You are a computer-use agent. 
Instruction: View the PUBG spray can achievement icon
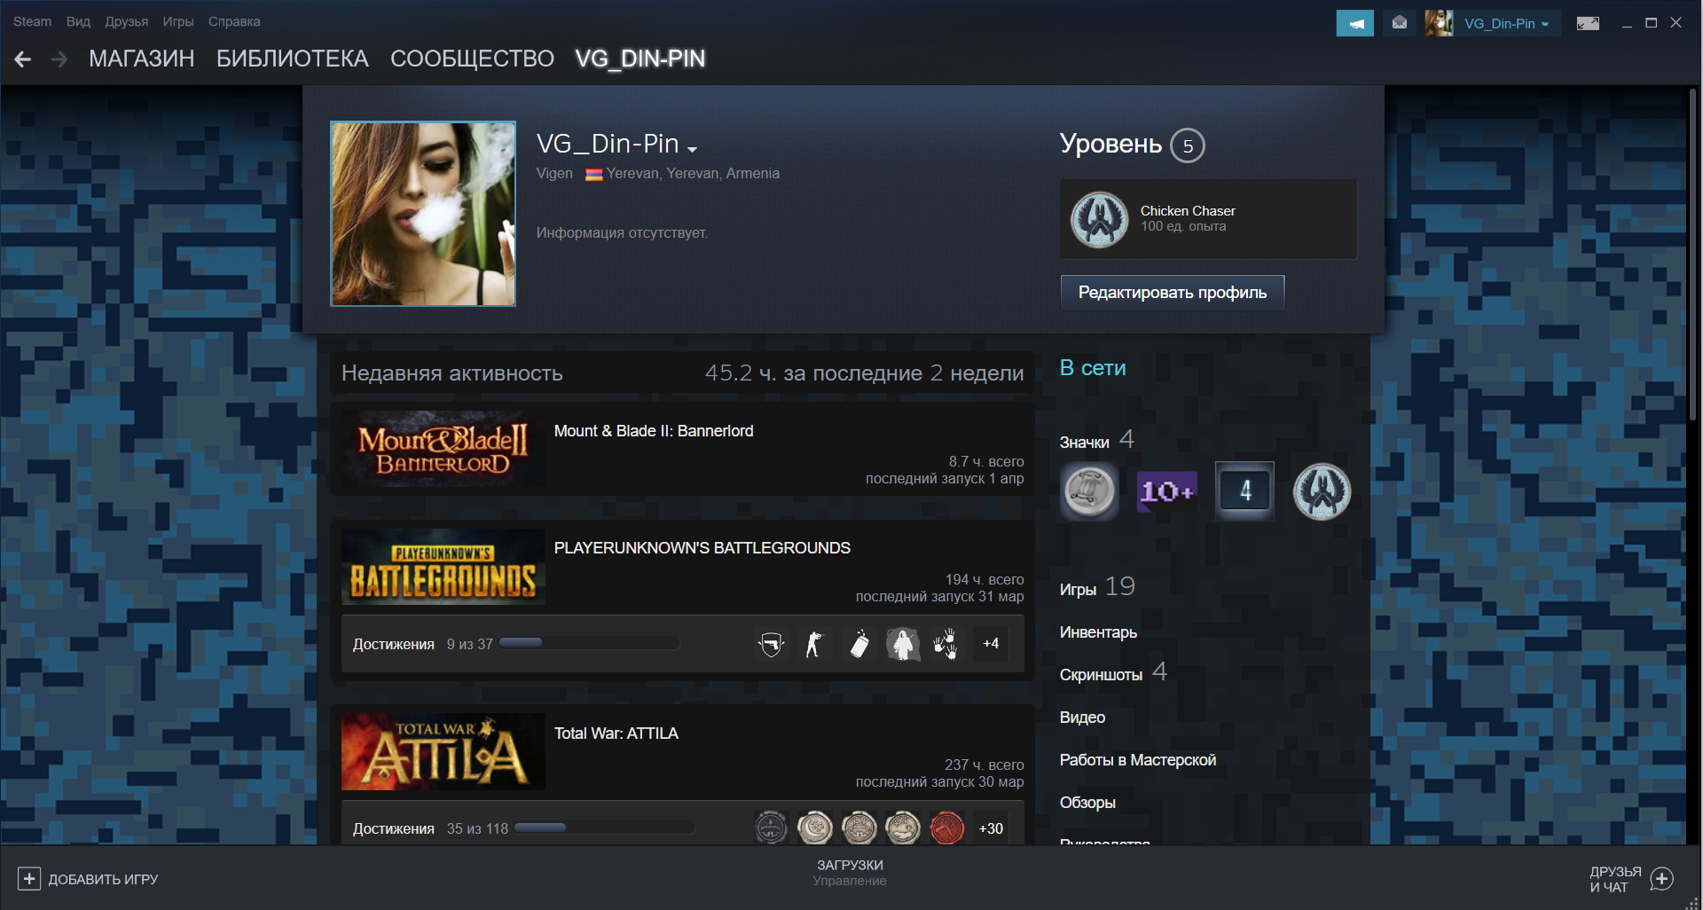click(859, 644)
